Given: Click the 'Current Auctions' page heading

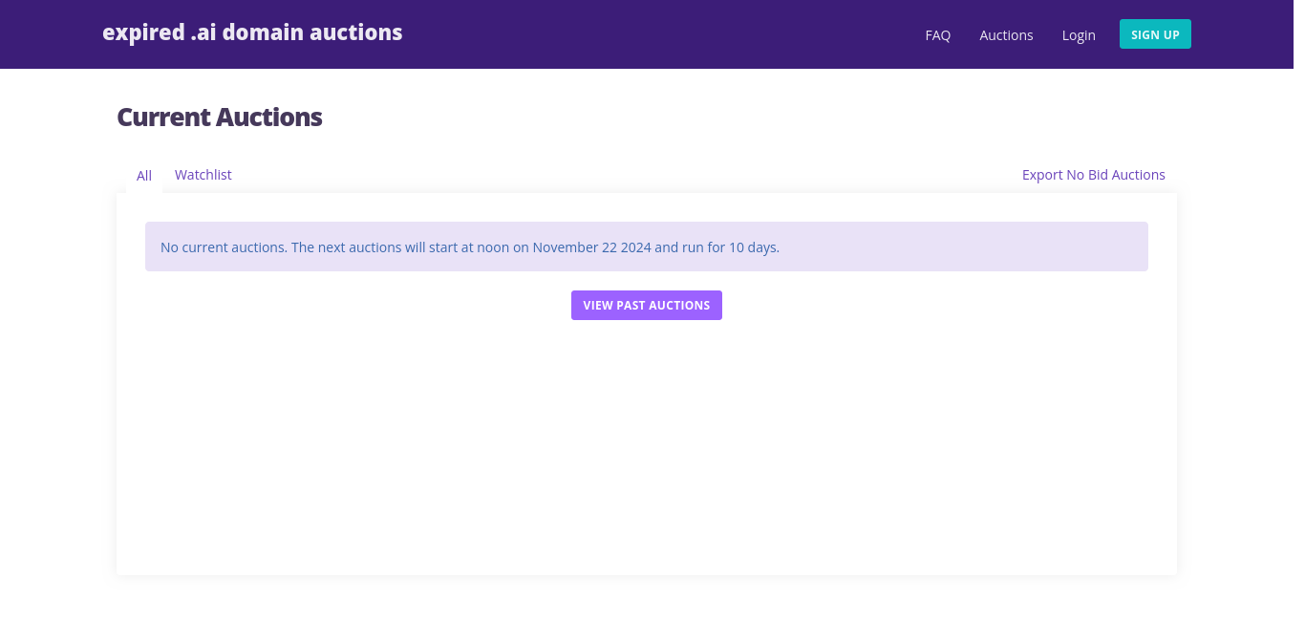Looking at the screenshot, I should click(219, 118).
